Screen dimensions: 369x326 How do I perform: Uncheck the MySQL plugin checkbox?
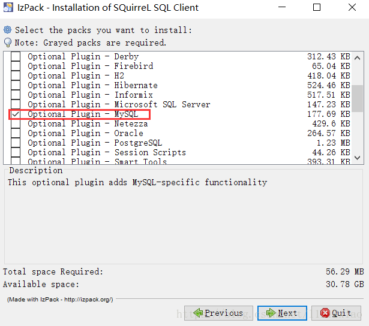[16, 114]
